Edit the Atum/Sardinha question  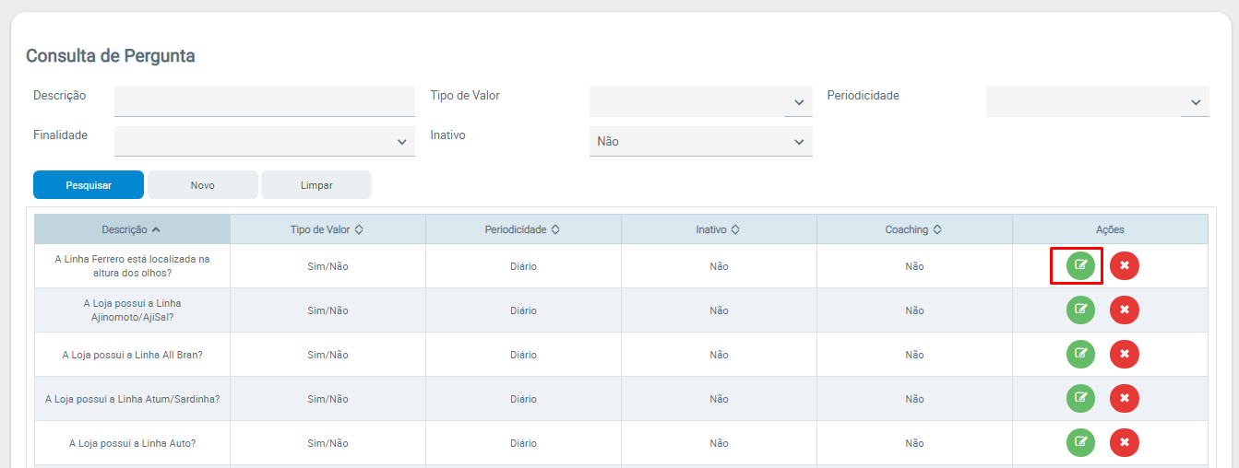pos(1080,398)
